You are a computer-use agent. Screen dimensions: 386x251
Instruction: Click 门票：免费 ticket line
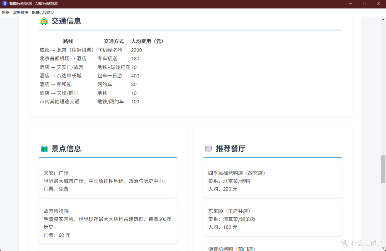pos(56,189)
